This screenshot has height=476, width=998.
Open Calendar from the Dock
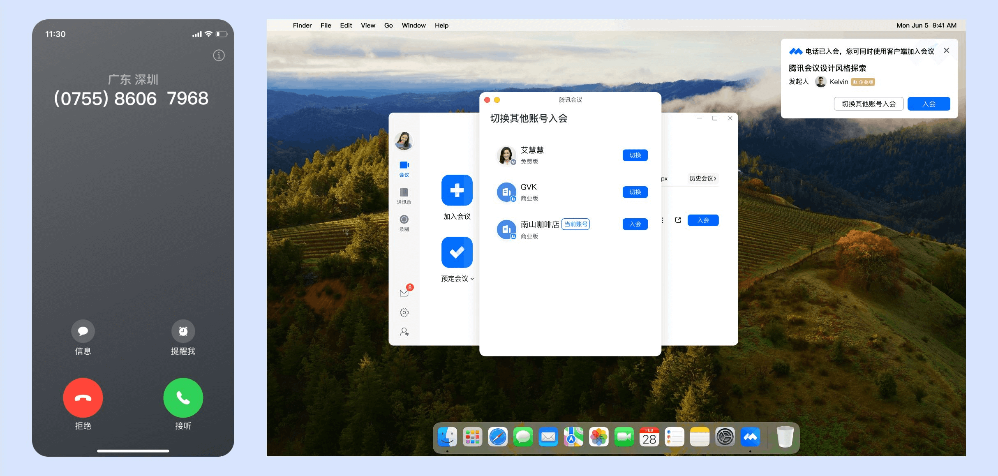(x=649, y=437)
